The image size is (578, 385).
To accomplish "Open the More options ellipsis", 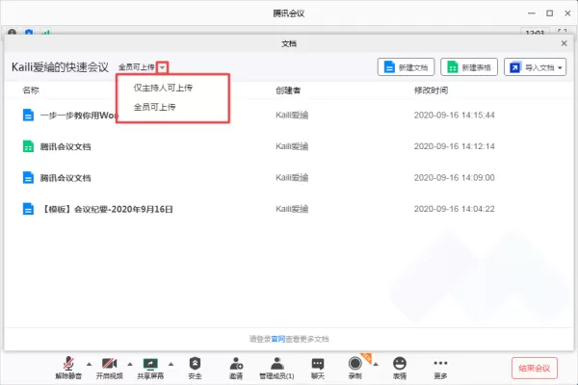I will [440, 368].
